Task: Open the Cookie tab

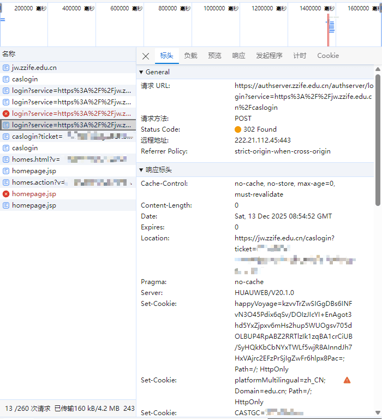Action: (328, 56)
